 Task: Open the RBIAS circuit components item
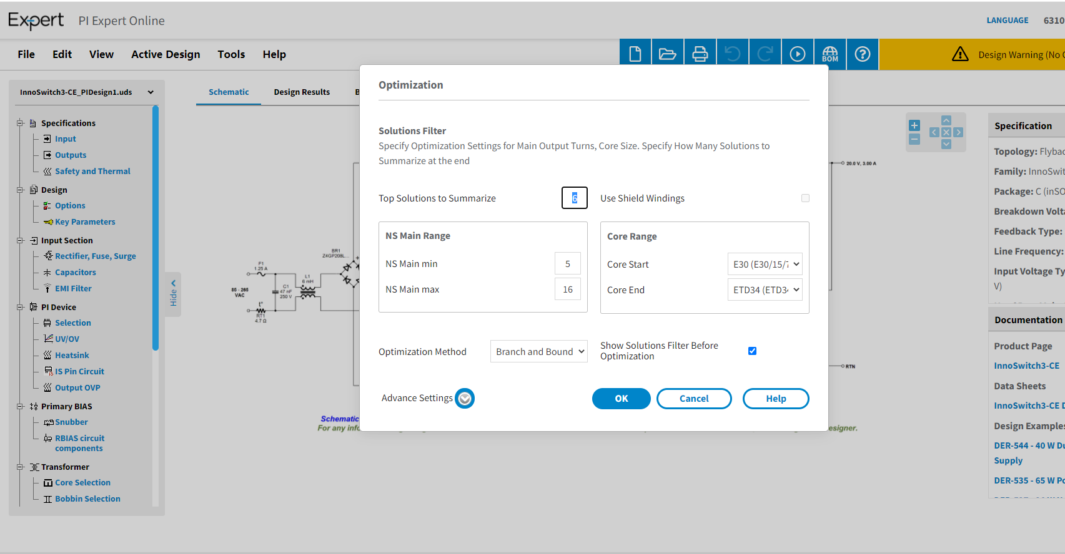(x=79, y=443)
